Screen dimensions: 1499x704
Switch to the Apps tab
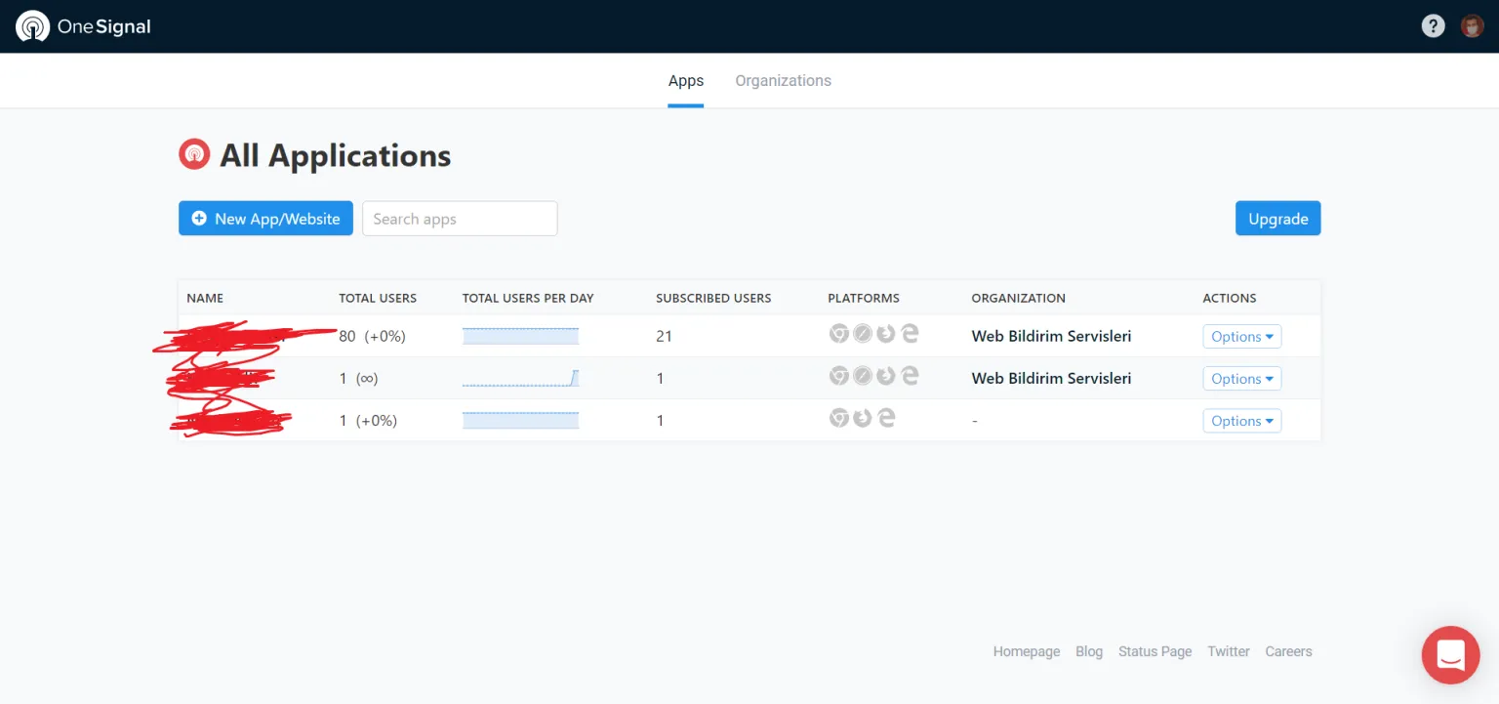pyautogui.click(x=686, y=81)
